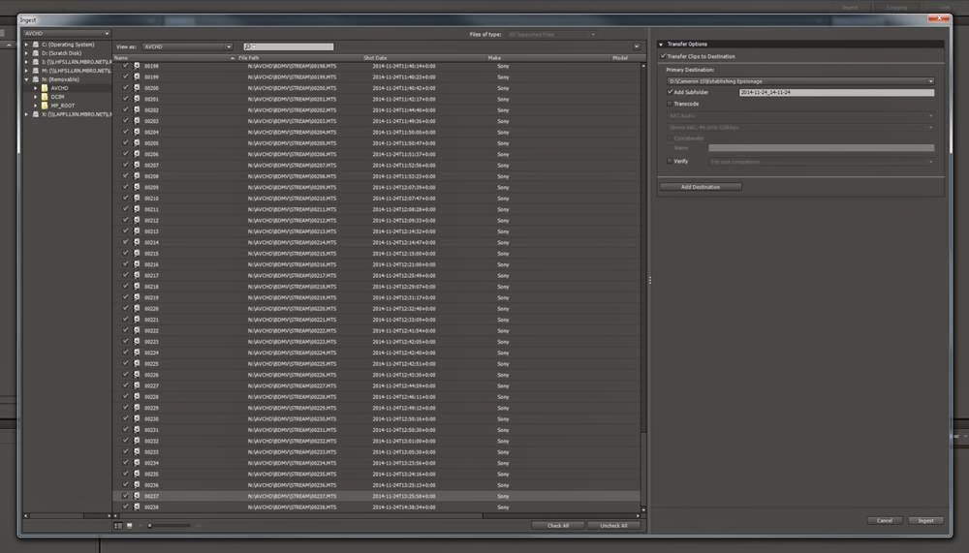Click the Check All button
Image resolution: width=969 pixels, height=553 pixels.
coord(558,526)
